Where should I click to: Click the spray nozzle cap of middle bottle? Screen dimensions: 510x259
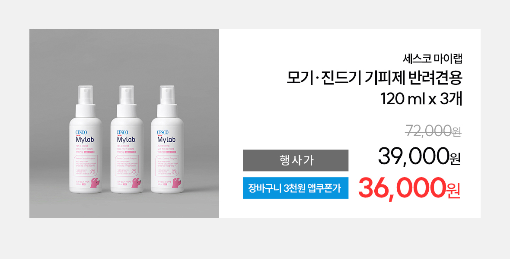click(x=127, y=95)
